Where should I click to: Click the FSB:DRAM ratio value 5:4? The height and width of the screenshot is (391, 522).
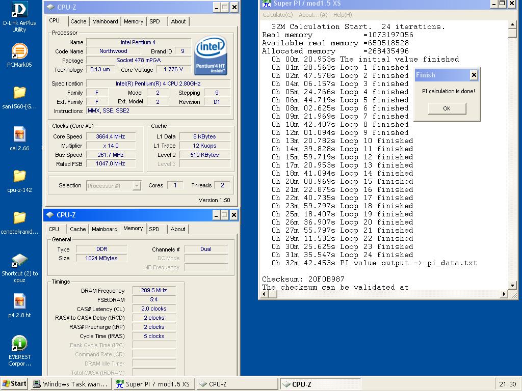click(154, 299)
